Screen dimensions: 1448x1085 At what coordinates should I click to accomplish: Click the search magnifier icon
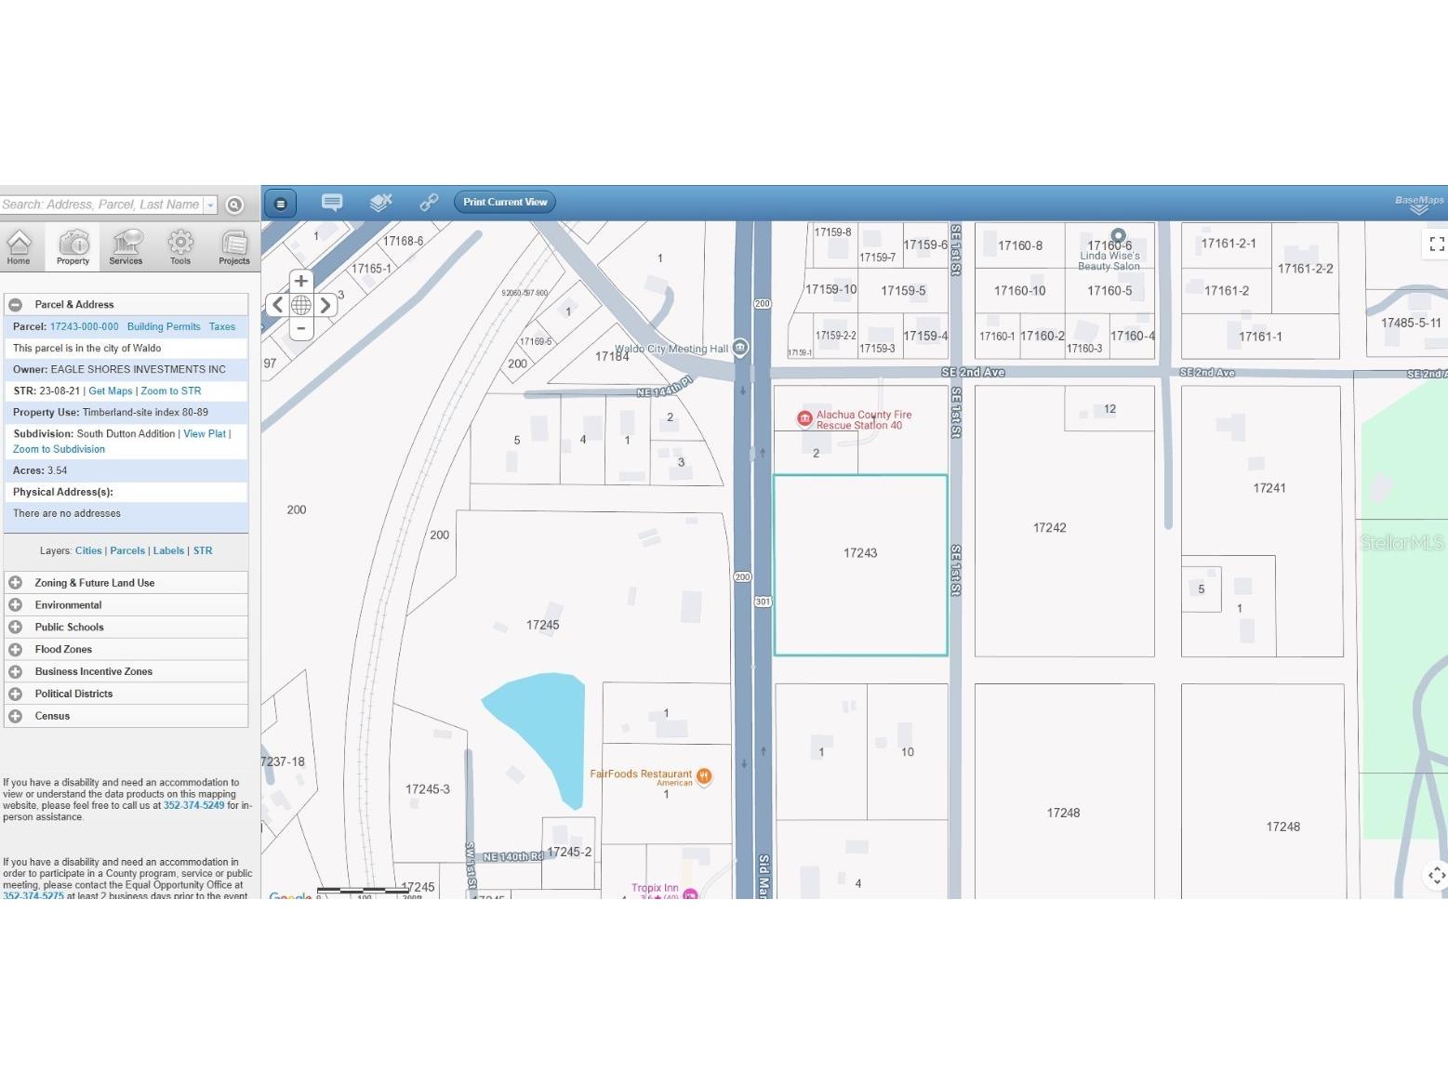coord(234,205)
